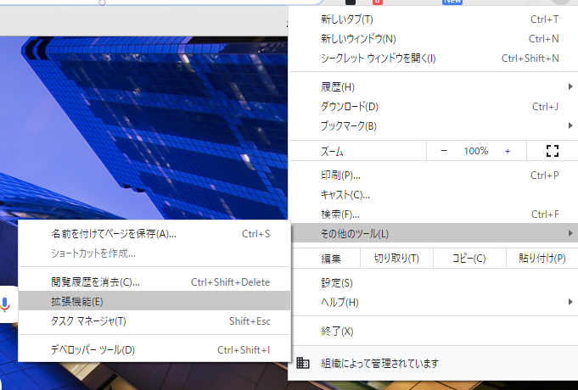Open シークレット ウィンドウを開く(I)
578x390 pixels.
coord(434,58)
